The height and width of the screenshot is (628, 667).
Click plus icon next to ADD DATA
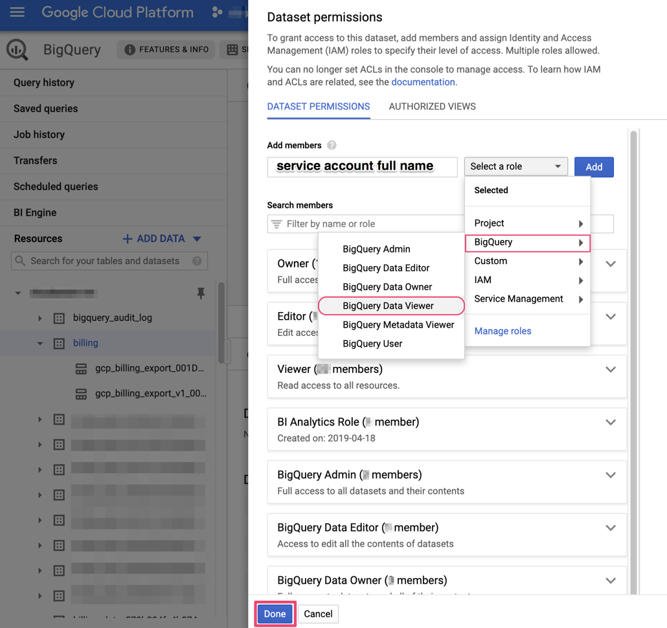(127, 239)
